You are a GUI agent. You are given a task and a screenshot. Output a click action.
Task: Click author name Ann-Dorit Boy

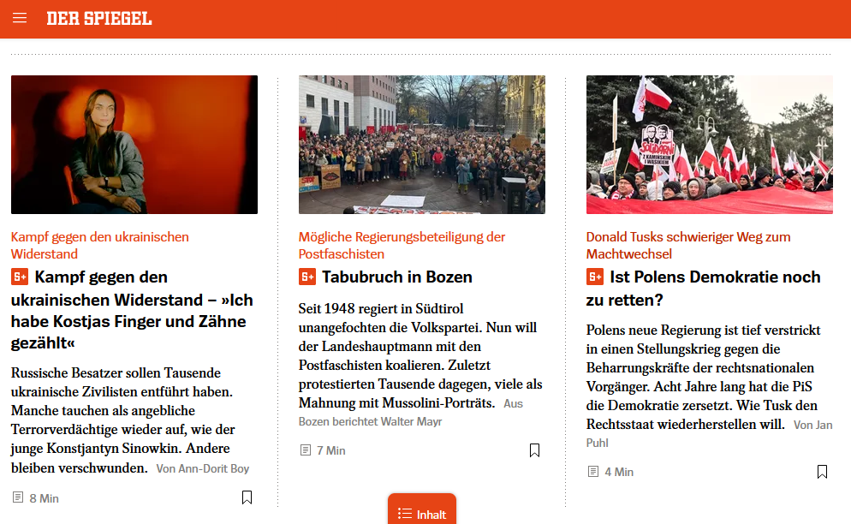coord(214,468)
